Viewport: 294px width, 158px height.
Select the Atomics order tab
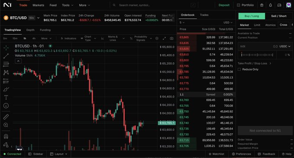coord(270,25)
